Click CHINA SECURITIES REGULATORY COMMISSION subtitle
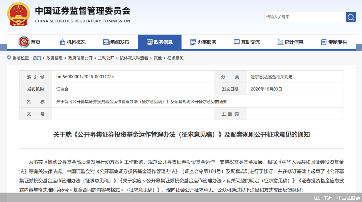The height and width of the screenshot is (202, 362). [x=83, y=21]
